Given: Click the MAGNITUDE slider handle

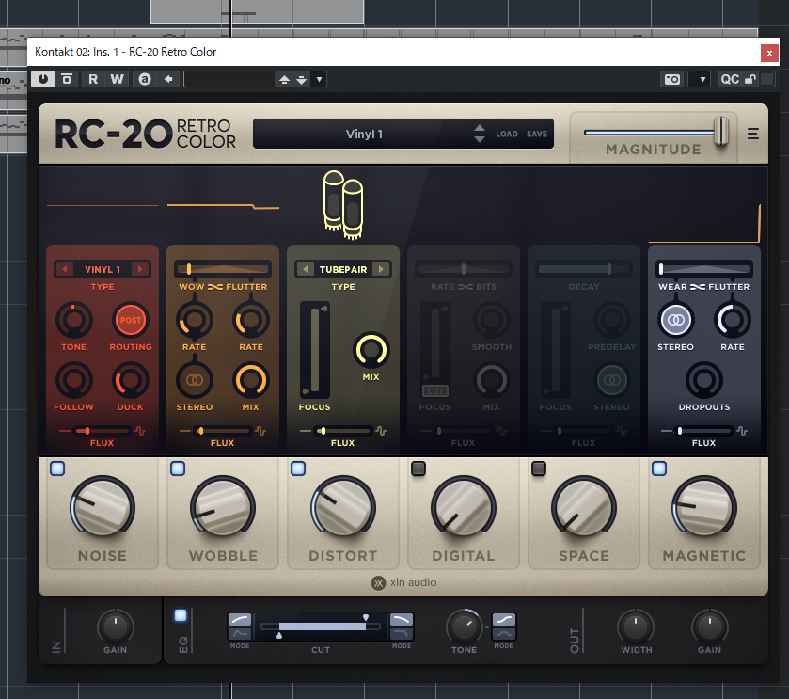Looking at the screenshot, I should coord(721,132).
